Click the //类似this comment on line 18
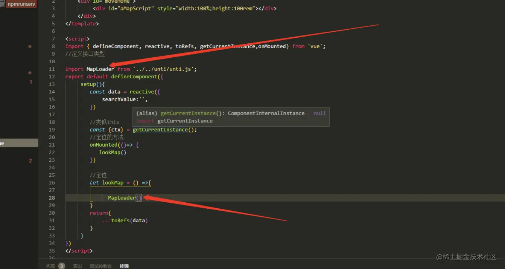The height and width of the screenshot is (269, 505). pyautogui.click(x=104, y=122)
